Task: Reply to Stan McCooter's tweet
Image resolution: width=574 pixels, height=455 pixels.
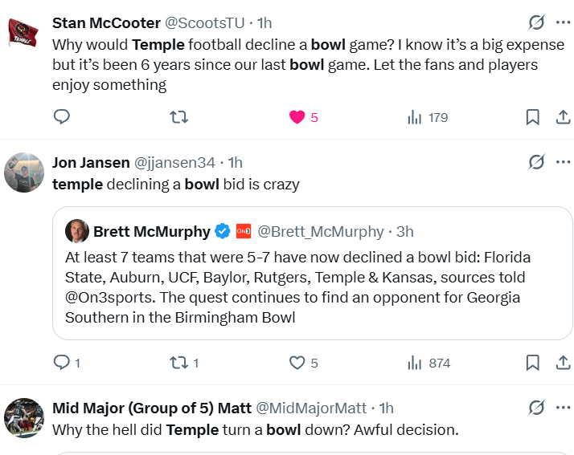Action: click(x=62, y=117)
